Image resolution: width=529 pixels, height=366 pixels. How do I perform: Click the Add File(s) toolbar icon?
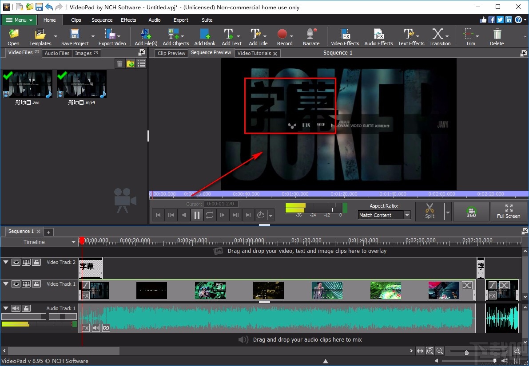tap(146, 37)
